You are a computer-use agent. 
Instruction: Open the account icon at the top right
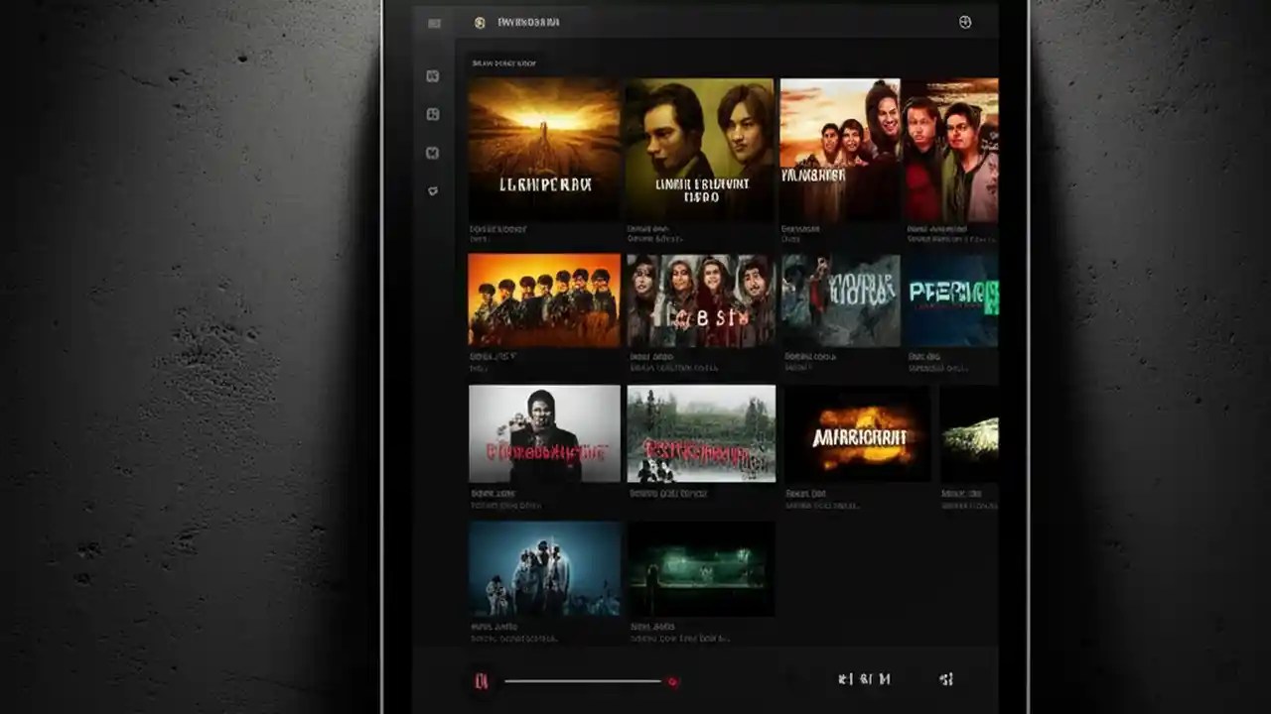965,22
